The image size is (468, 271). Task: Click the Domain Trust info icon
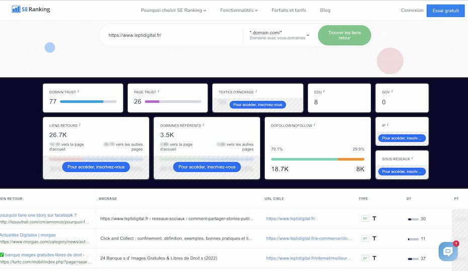pyautogui.click(x=78, y=92)
